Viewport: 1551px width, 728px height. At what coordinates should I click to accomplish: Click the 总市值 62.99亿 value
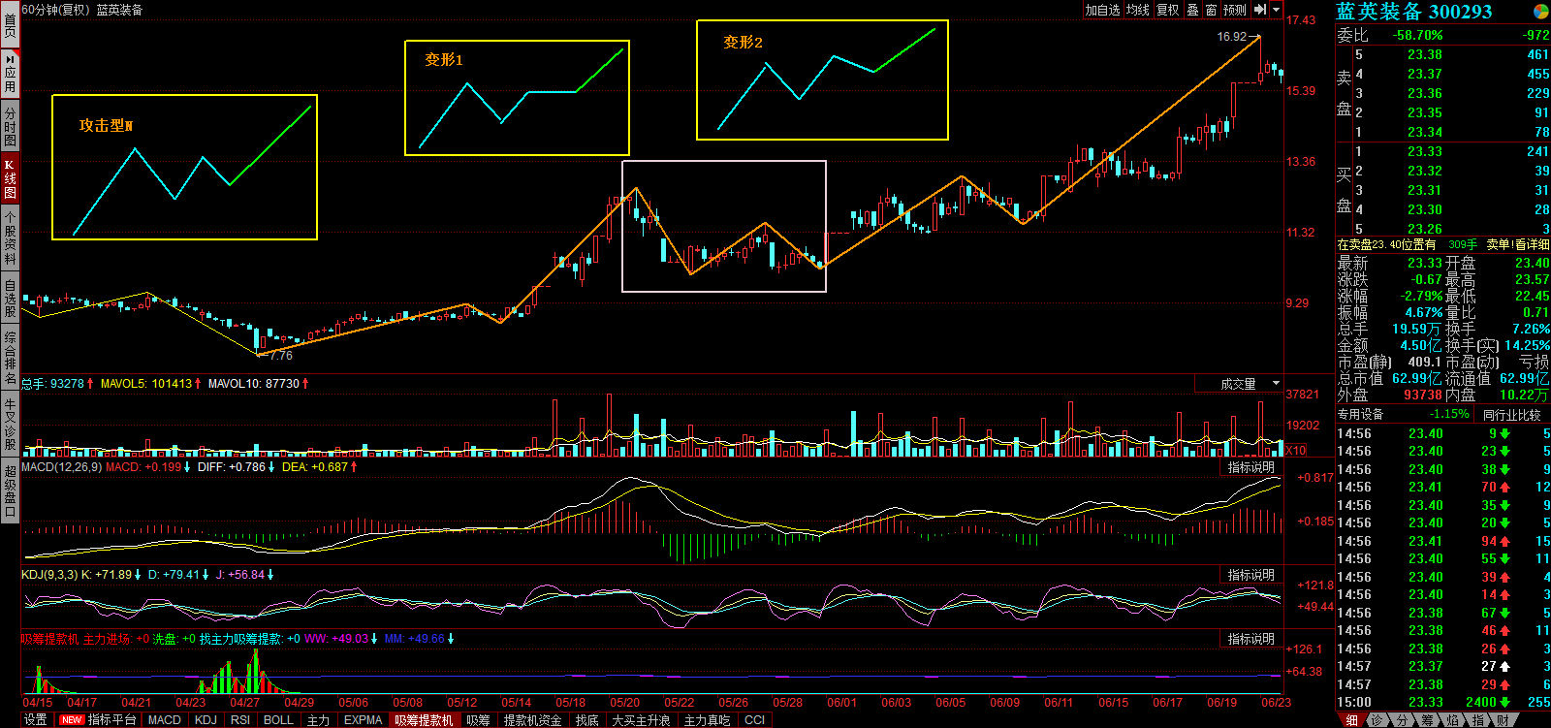pos(1416,378)
